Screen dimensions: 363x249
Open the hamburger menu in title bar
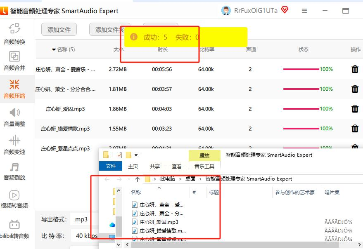[304, 11]
